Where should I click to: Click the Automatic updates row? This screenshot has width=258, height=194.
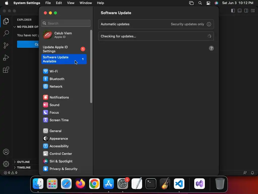tap(156, 24)
